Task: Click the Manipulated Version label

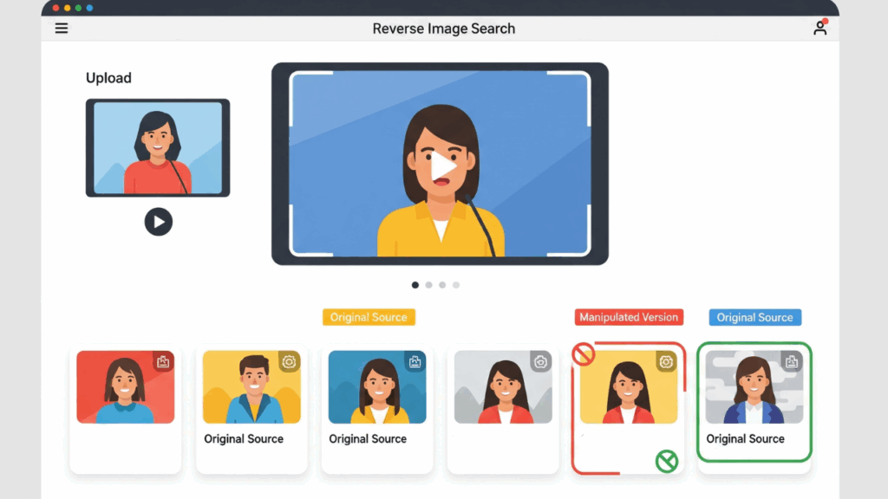Action: tap(628, 317)
